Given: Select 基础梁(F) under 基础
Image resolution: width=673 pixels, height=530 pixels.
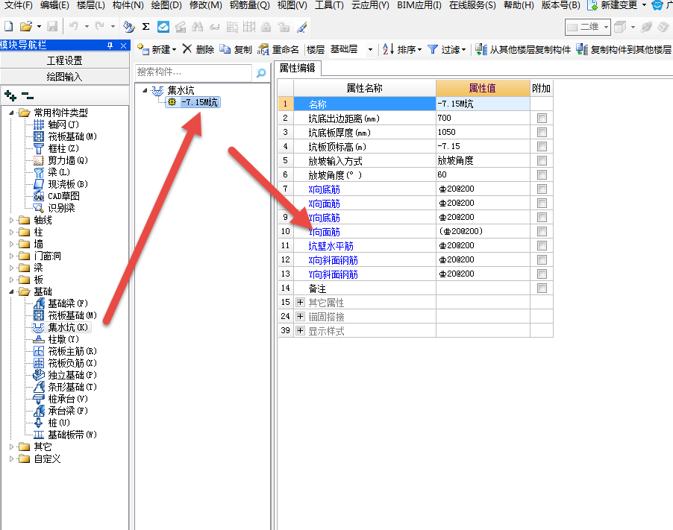Looking at the screenshot, I should [67, 303].
